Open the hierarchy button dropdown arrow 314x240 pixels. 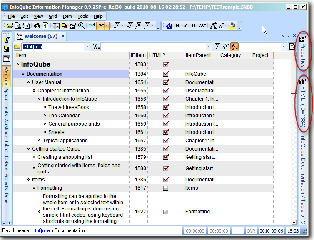(107, 26)
